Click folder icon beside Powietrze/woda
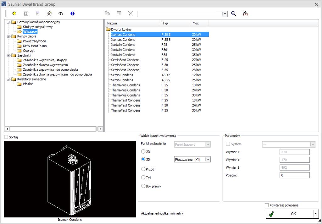This screenshot has height=224, width=322. pyautogui.click(x=19, y=41)
